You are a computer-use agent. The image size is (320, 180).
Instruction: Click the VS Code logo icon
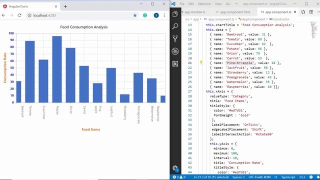tap(173, 3)
